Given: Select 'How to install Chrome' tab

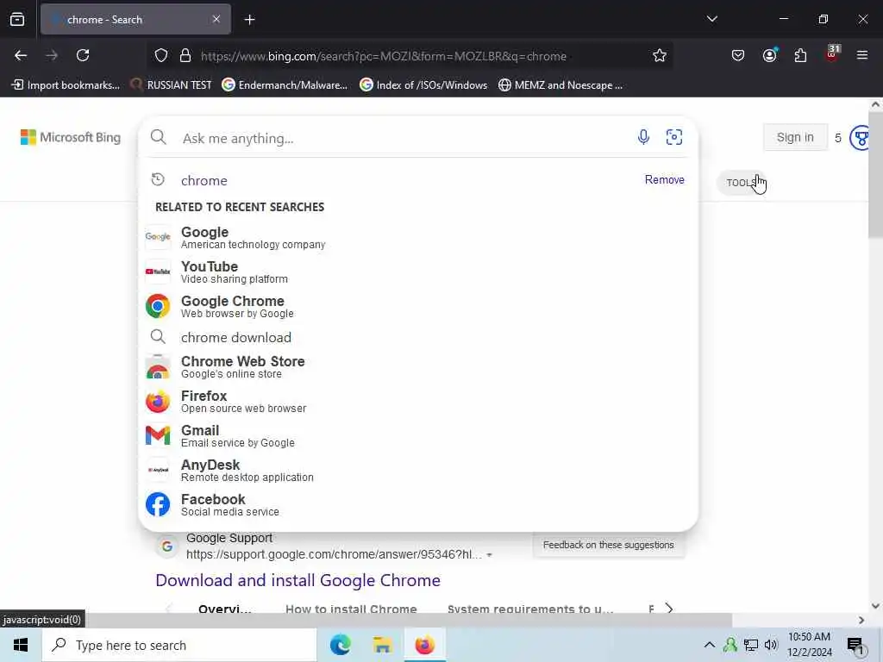Looking at the screenshot, I should tap(351, 609).
